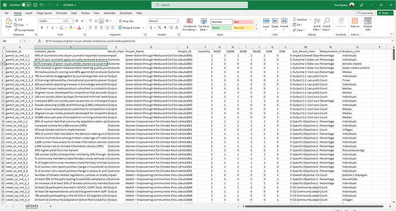Select the Align Left icon
The height and width of the screenshot is (211, 396).
pyautogui.click(x=90, y=28)
